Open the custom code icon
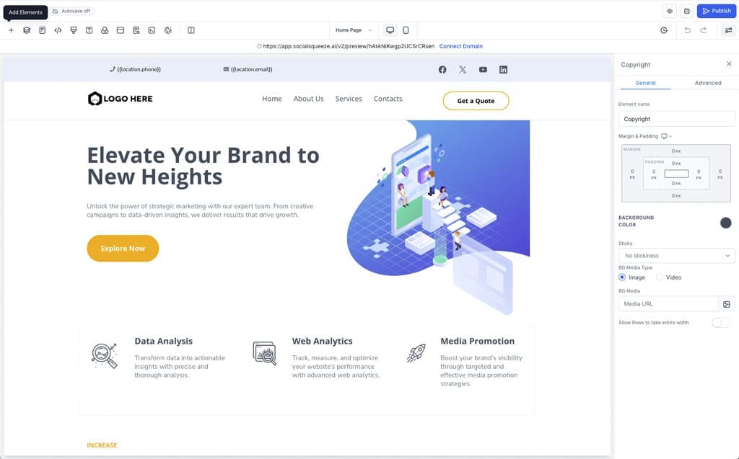 [58, 30]
